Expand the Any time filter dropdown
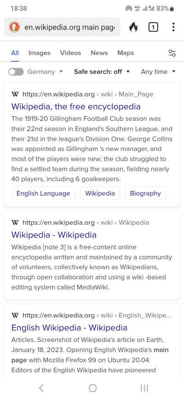 [x=158, y=72]
